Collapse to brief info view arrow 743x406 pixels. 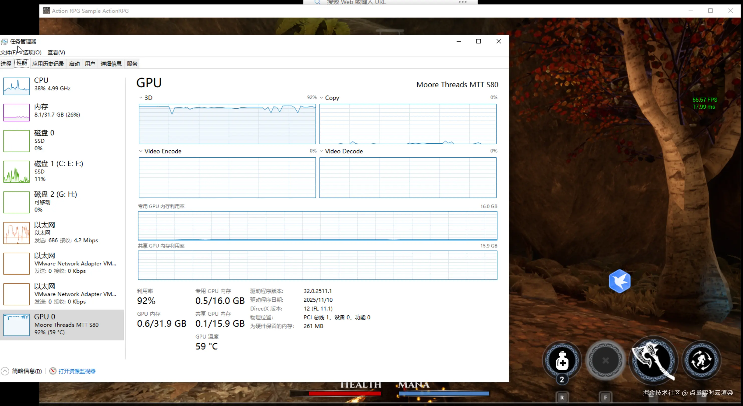pyautogui.click(x=5, y=371)
